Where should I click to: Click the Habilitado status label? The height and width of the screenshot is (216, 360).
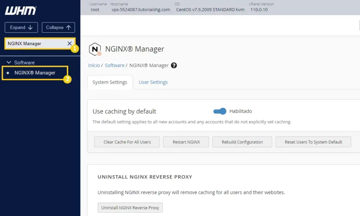[240, 111]
